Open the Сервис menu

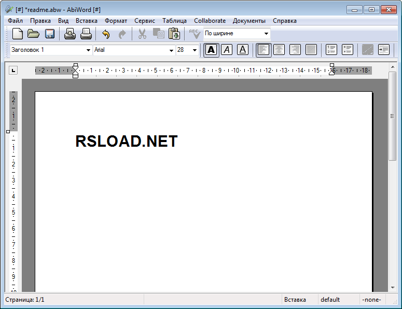145,21
